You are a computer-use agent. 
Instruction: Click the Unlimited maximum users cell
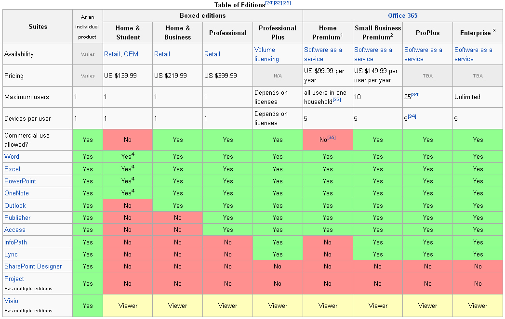click(478, 97)
